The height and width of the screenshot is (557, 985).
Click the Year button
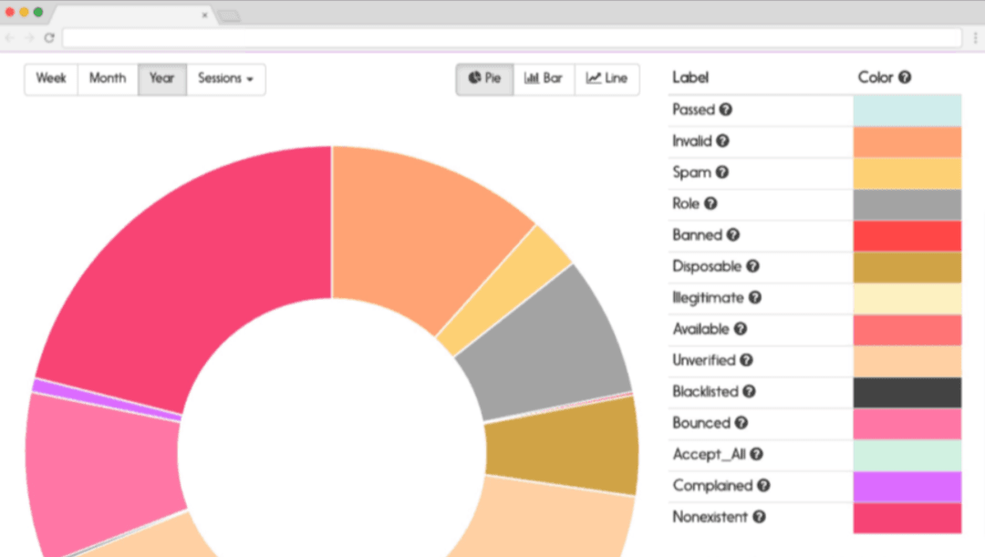161,79
